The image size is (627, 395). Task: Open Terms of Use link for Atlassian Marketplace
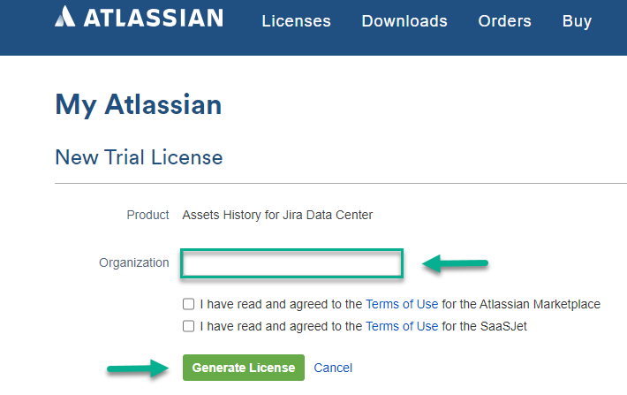tap(402, 304)
